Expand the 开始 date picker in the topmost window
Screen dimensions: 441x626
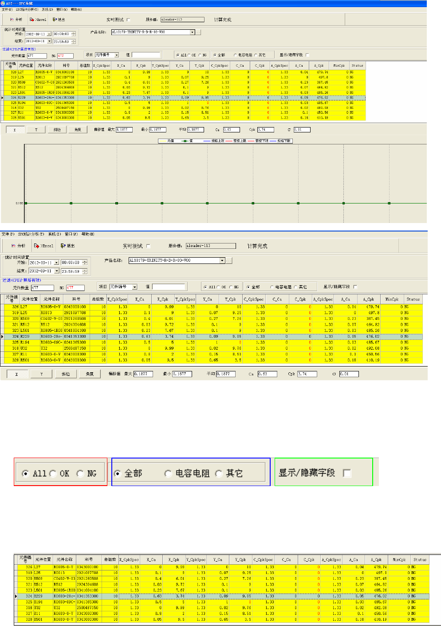[49, 34]
